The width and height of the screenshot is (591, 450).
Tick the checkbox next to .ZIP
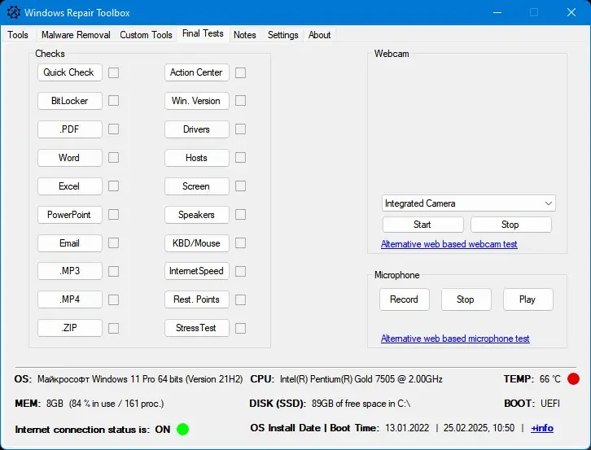[113, 328]
